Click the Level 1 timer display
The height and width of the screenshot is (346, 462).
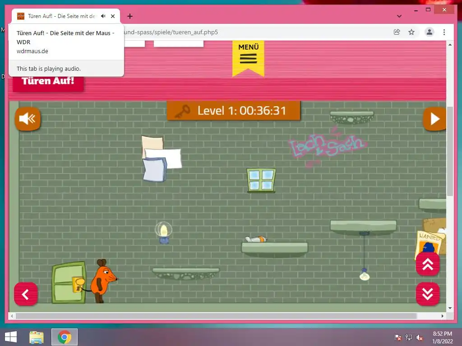pyautogui.click(x=234, y=111)
